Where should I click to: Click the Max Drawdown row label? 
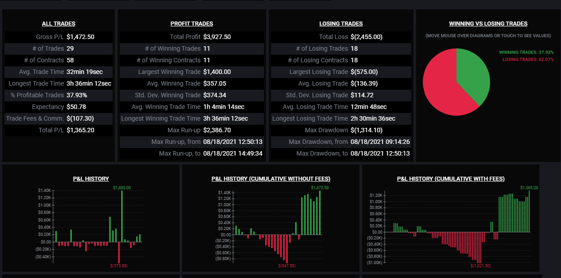click(326, 130)
